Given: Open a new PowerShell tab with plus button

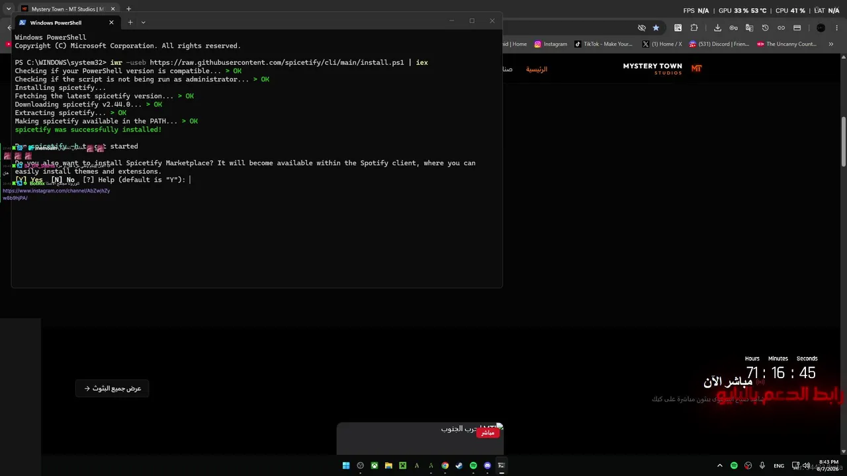Looking at the screenshot, I should point(130,22).
